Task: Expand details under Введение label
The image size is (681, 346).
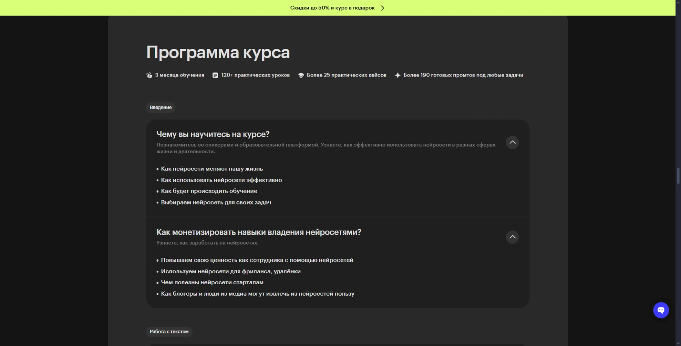Action: click(x=161, y=107)
